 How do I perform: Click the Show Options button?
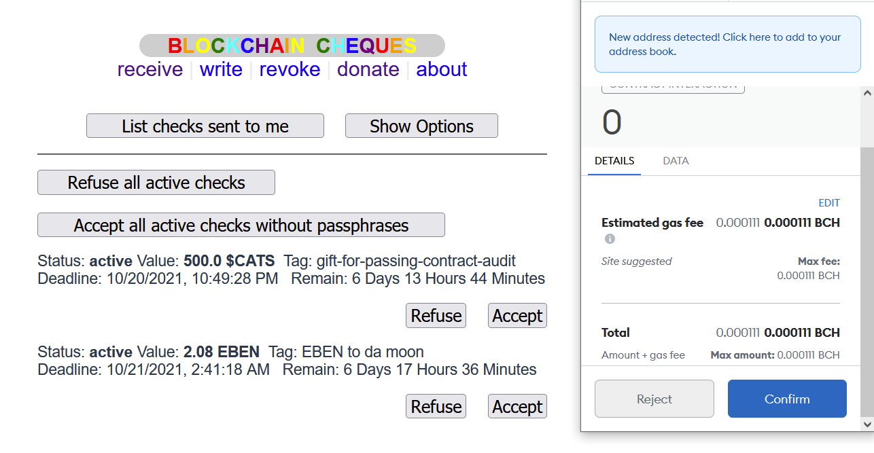pos(421,126)
